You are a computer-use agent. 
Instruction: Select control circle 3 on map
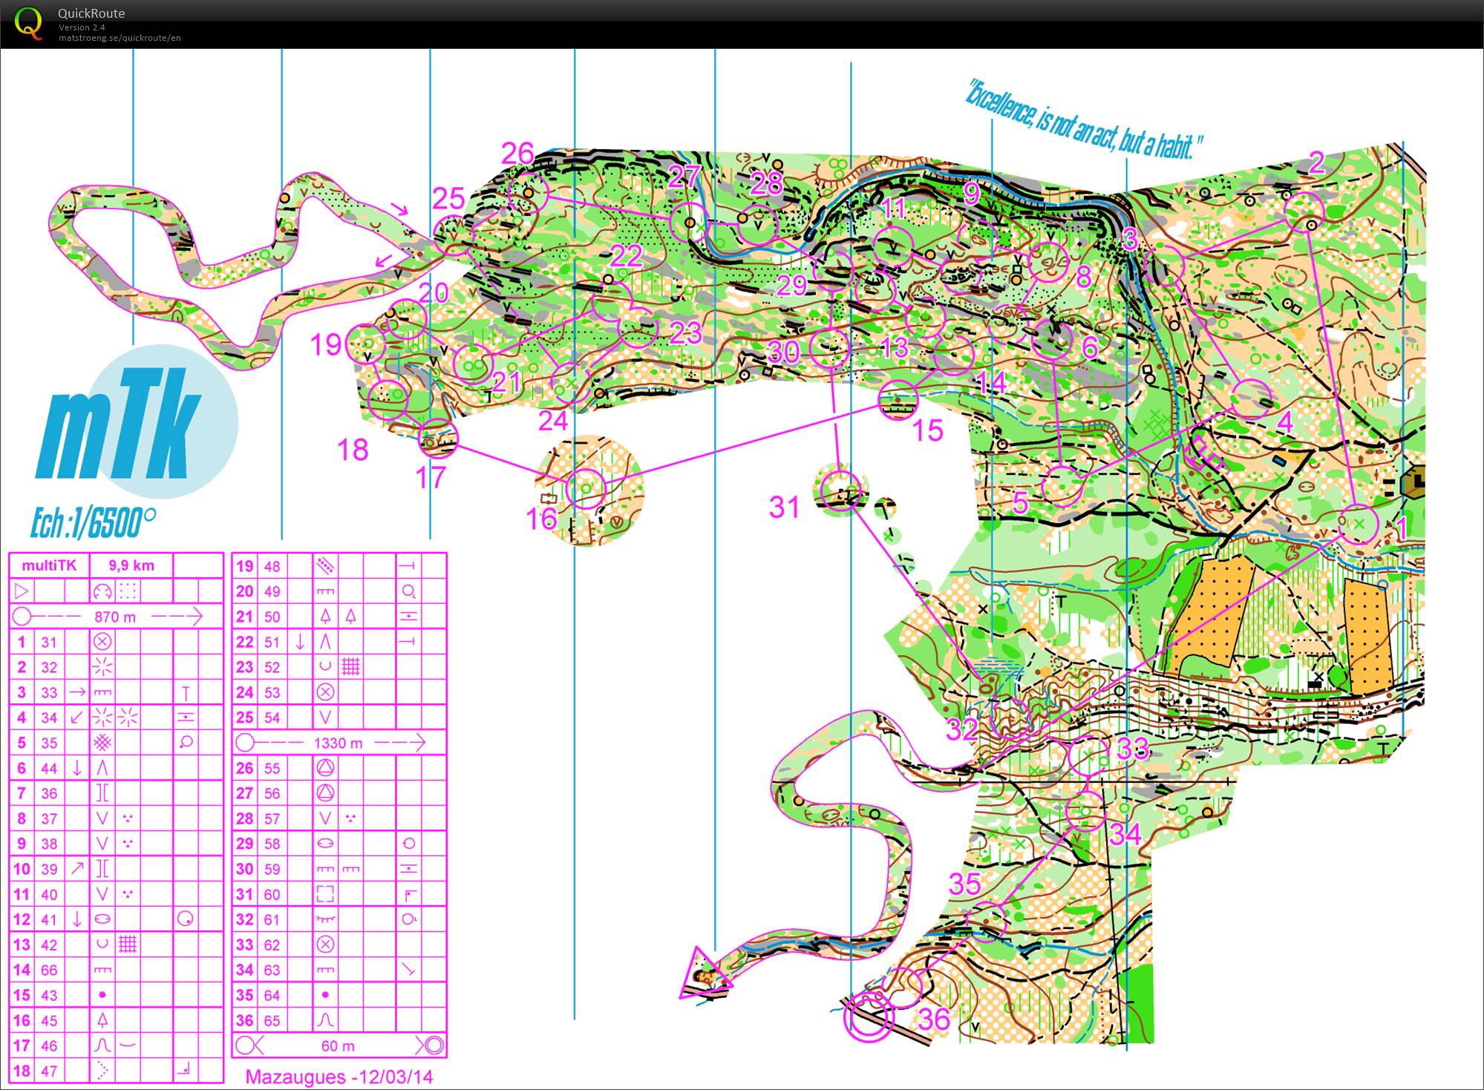[x=1164, y=266]
